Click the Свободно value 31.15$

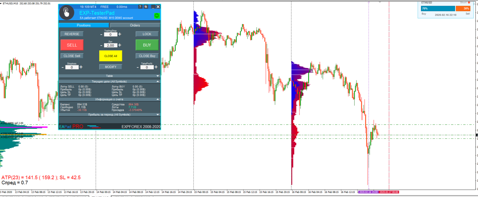[81, 107]
